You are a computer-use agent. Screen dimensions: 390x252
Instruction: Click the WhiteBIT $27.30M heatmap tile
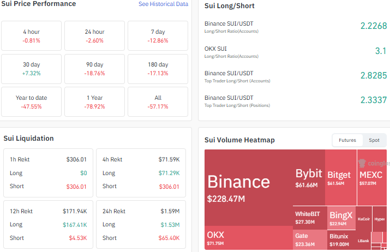coord(310,218)
